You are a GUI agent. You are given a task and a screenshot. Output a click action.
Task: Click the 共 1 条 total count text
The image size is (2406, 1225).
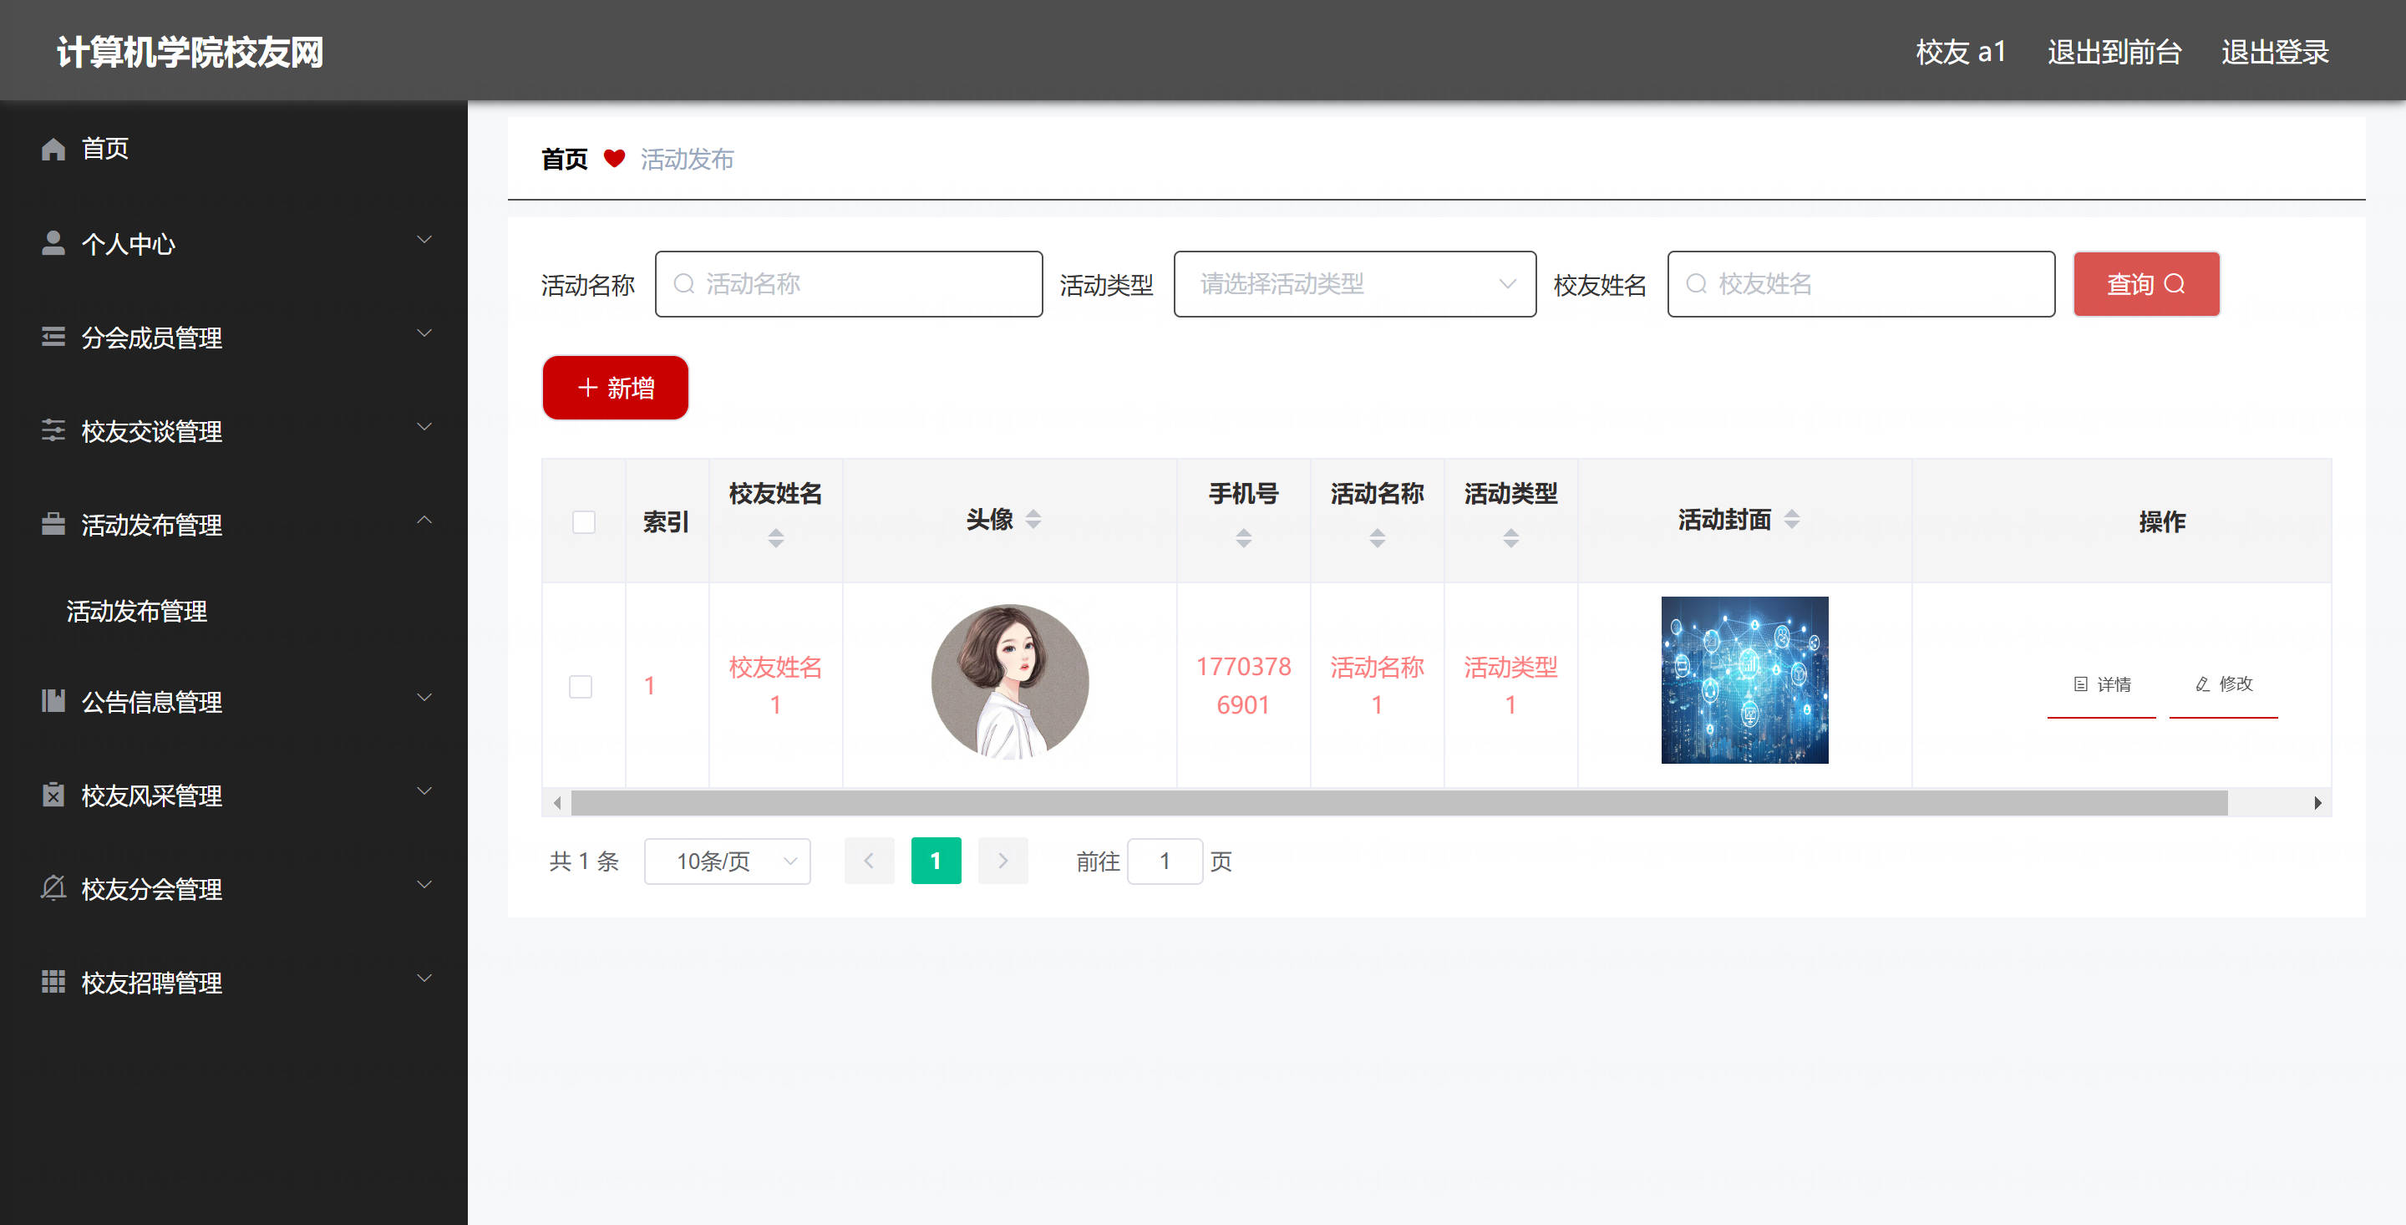click(x=585, y=862)
